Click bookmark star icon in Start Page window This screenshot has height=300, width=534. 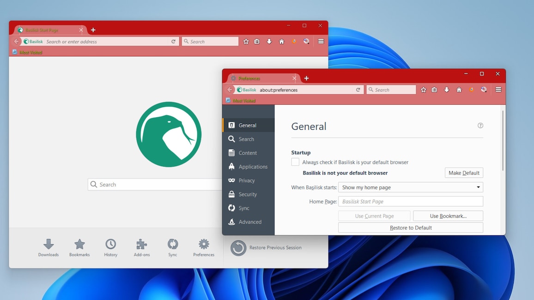coord(246,42)
